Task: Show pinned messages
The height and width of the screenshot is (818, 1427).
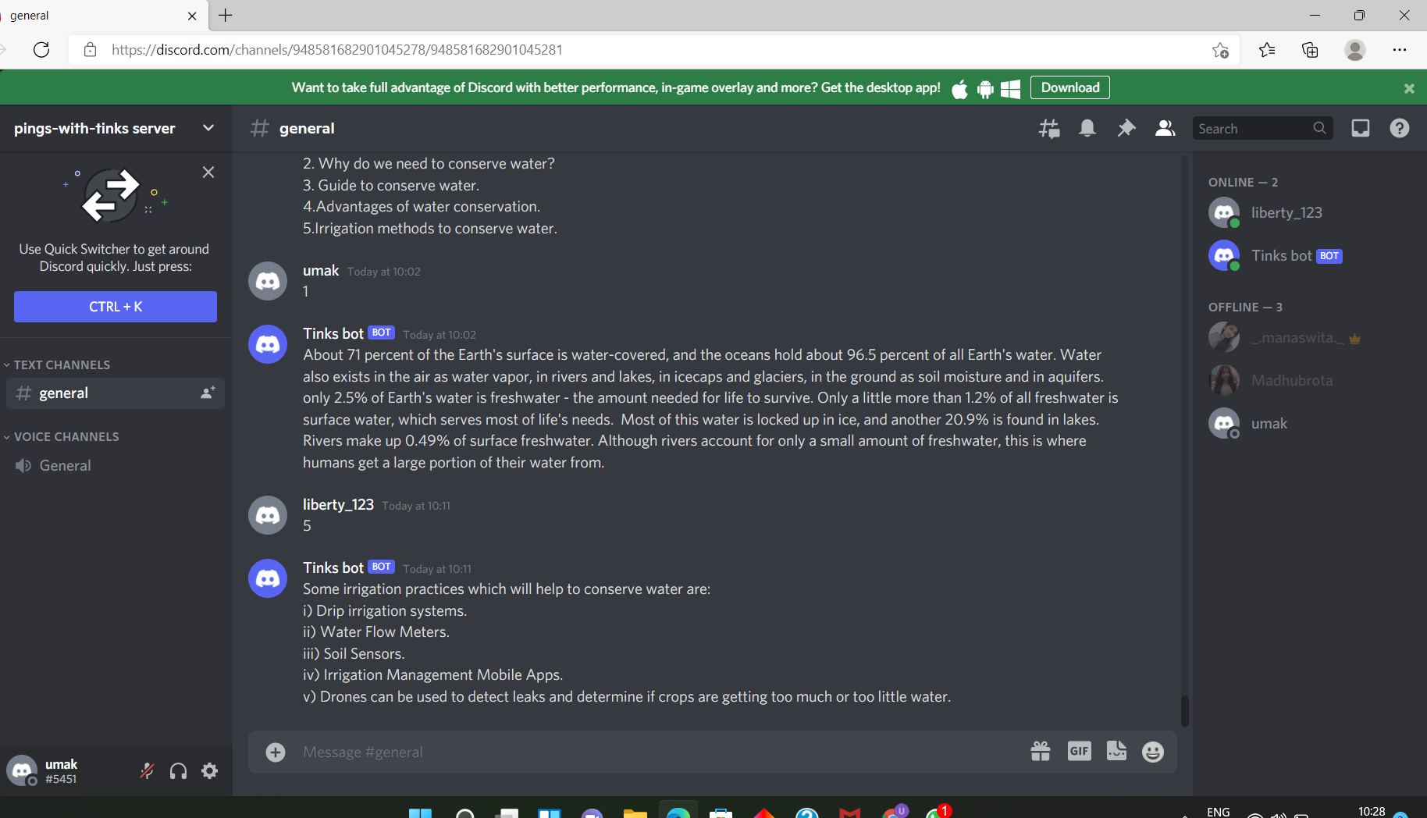Action: point(1126,129)
